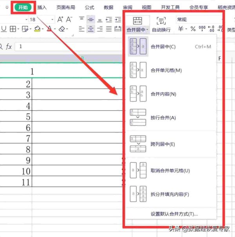Apply cell borders icon
The height and width of the screenshot is (237, 235).
click(x=13, y=29)
